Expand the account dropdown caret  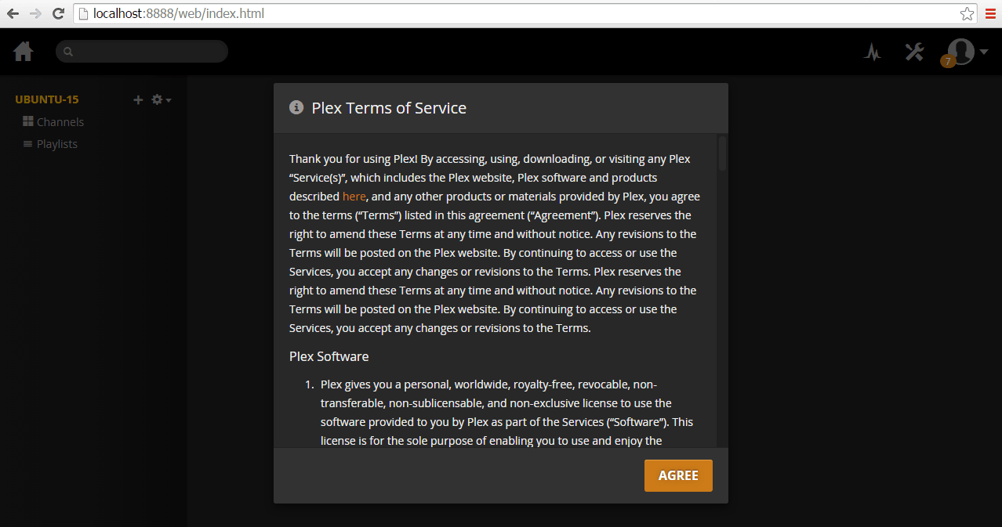983,52
